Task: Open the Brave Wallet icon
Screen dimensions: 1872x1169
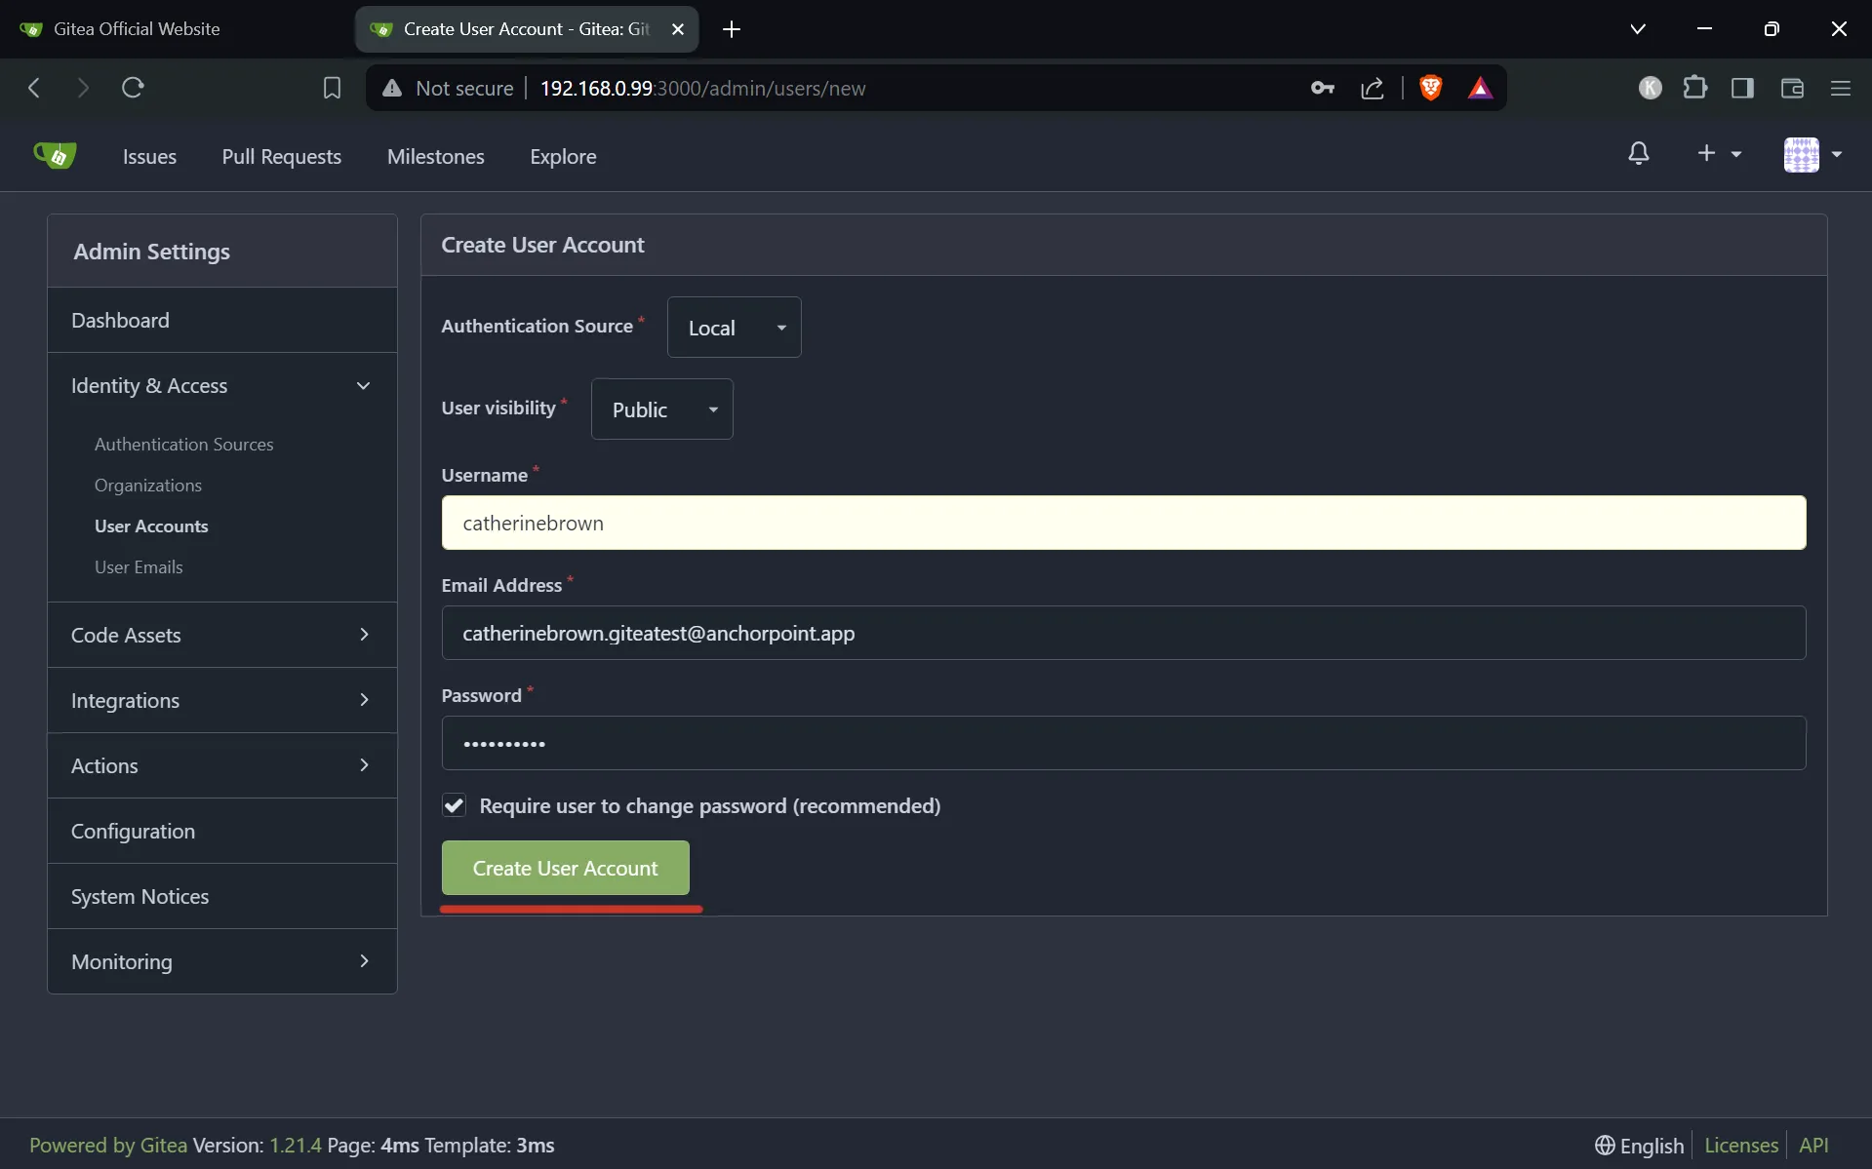Action: [x=1792, y=88]
